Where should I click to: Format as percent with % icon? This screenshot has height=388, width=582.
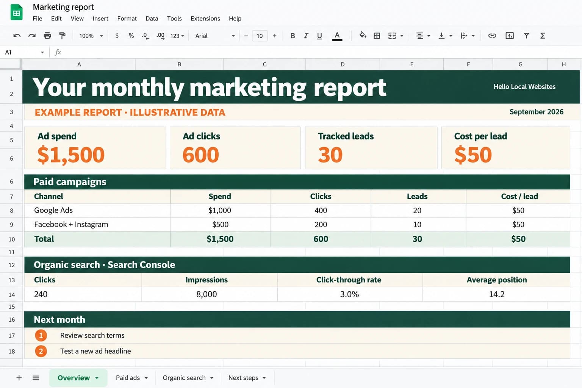tap(131, 36)
